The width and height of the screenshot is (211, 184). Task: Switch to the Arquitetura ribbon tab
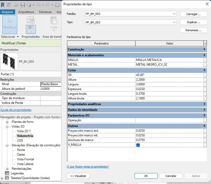[26, 12]
